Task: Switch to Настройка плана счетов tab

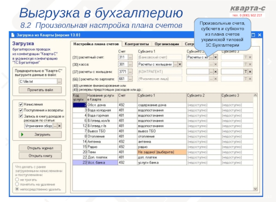Action: click(96, 44)
